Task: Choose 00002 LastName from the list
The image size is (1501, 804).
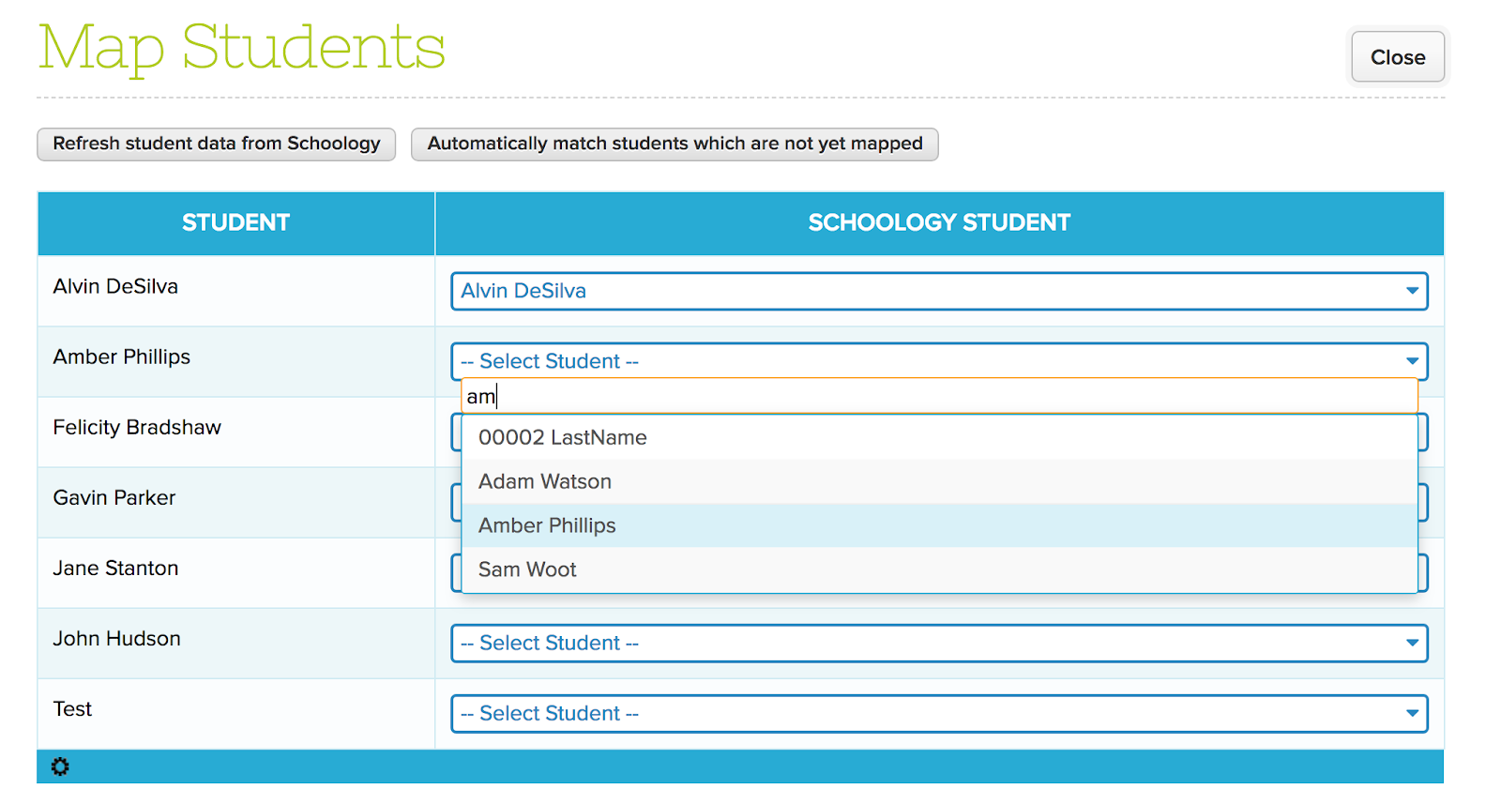Action: [939, 437]
